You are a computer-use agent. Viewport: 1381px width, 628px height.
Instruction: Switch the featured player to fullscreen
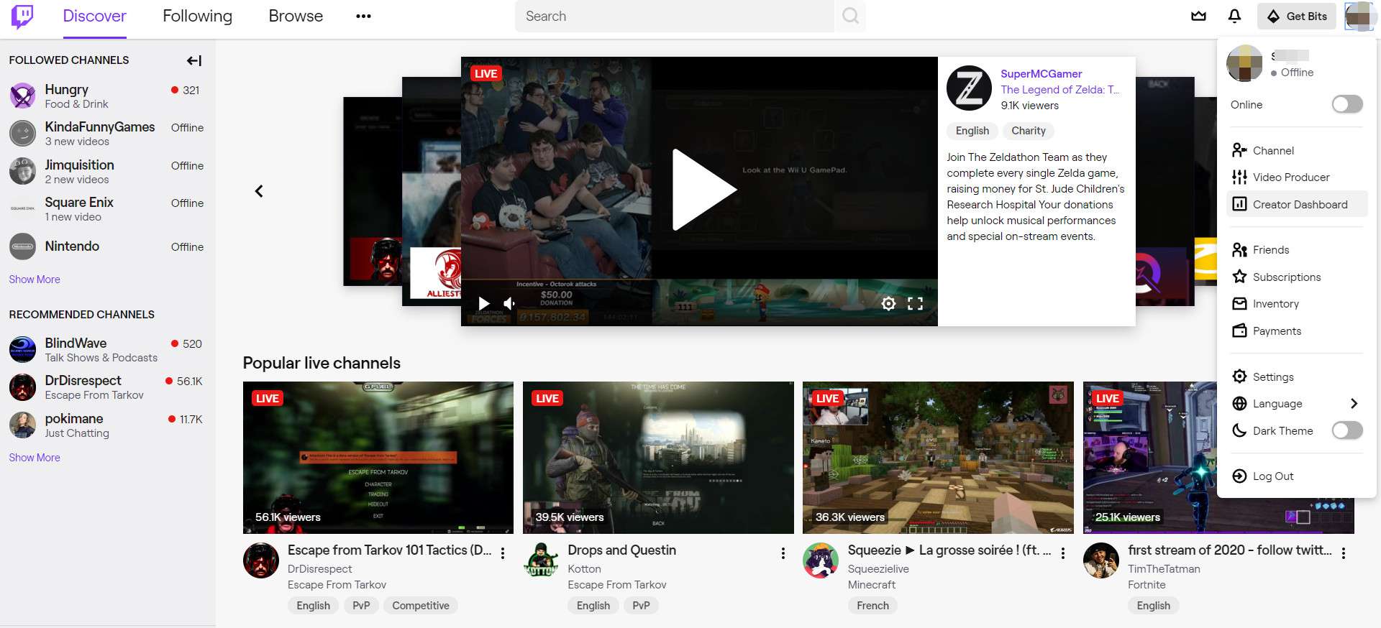[915, 303]
